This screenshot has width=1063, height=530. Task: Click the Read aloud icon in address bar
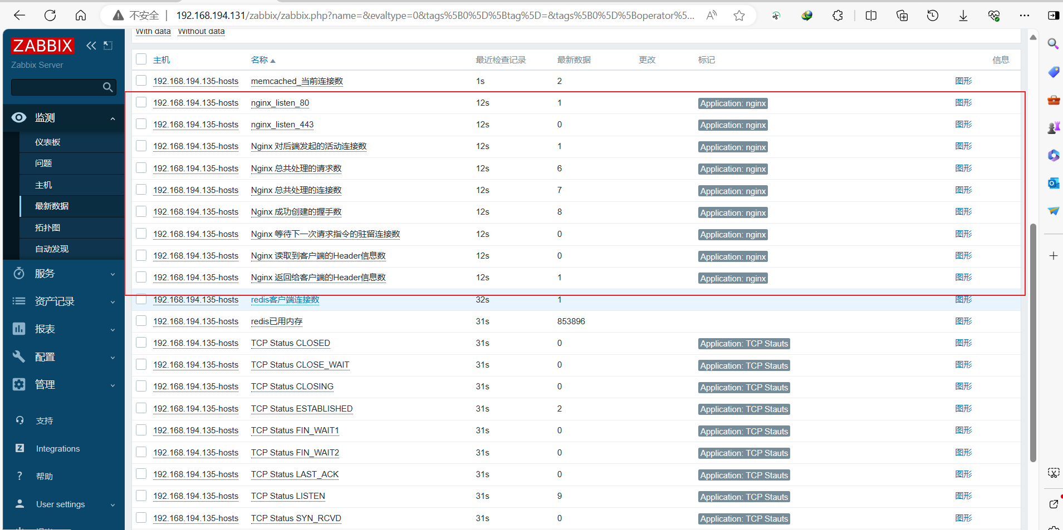coord(712,16)
